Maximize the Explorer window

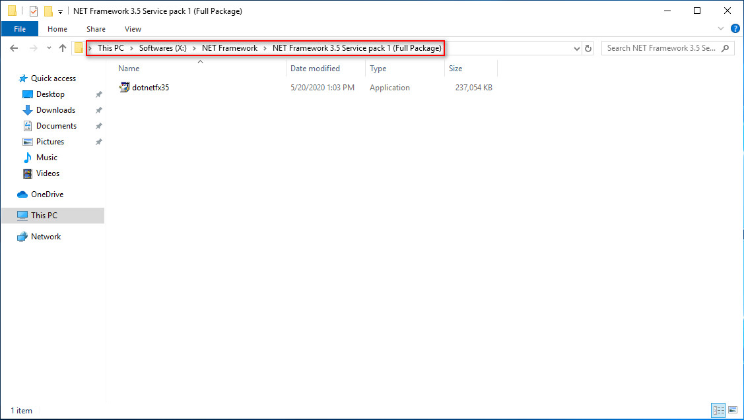pyautogui.click(x=697, y=11)
